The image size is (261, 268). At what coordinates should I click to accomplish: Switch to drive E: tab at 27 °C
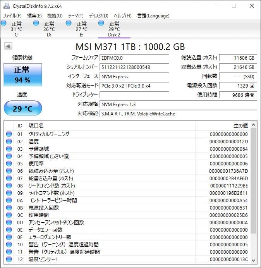click(81, 29)
